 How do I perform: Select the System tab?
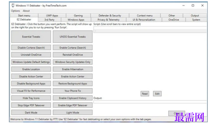(196, 20)
